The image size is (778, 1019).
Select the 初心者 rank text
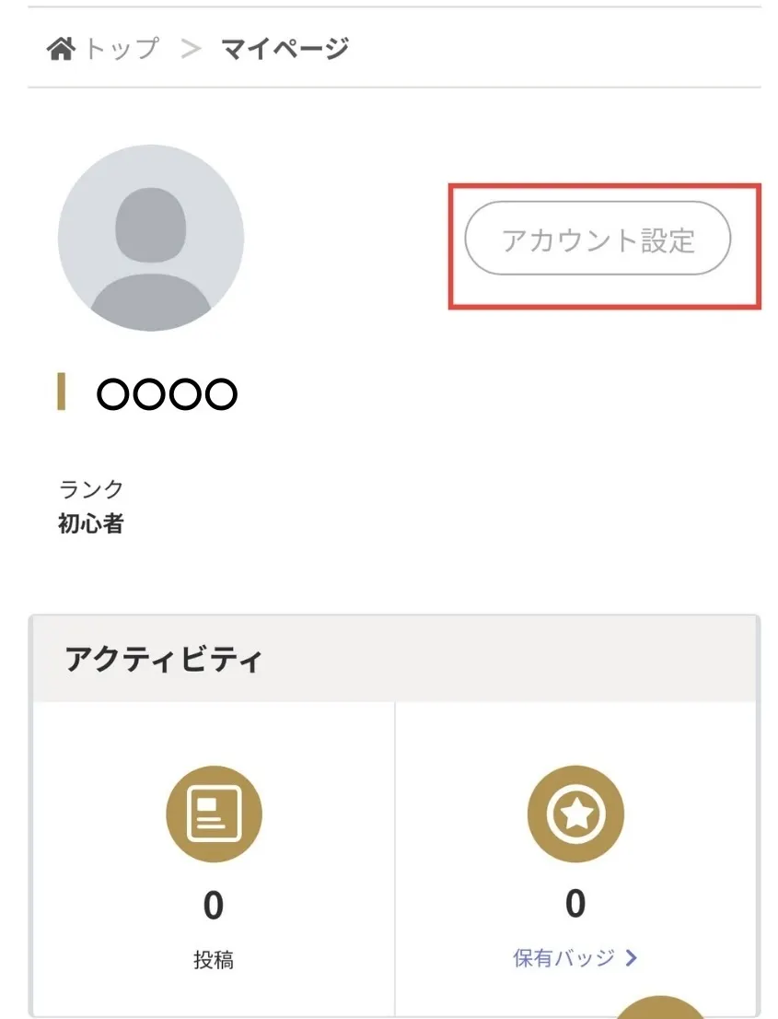(91, 524)
